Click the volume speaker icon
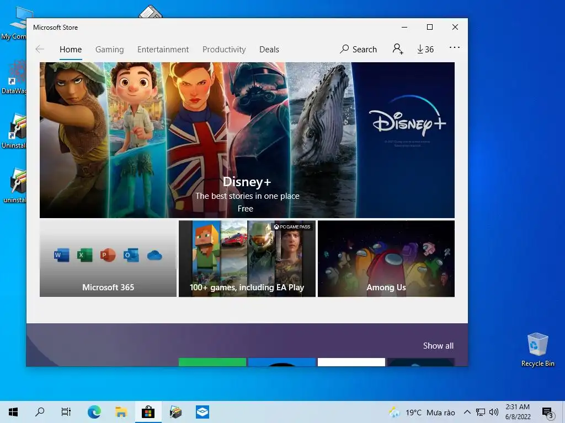 (x=494, y=412)
